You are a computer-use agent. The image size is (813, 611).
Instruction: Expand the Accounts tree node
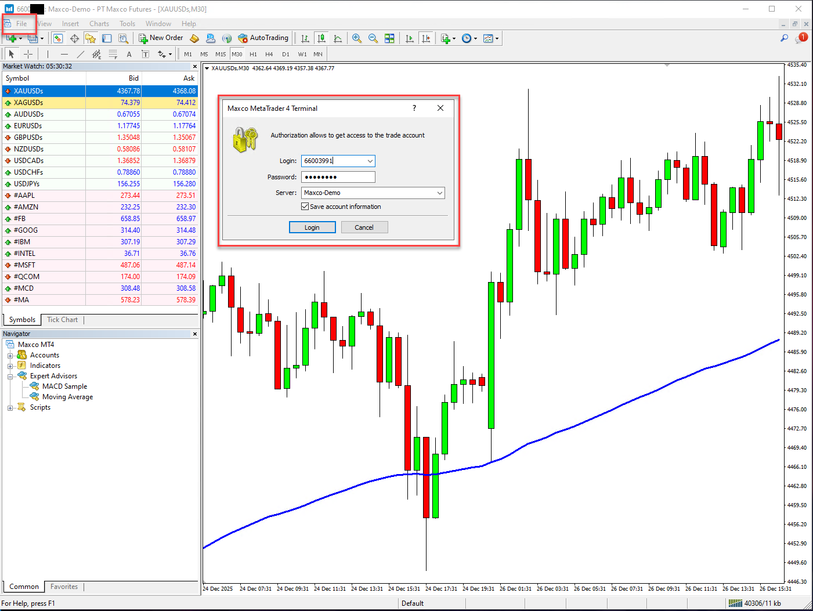[10, 356]
